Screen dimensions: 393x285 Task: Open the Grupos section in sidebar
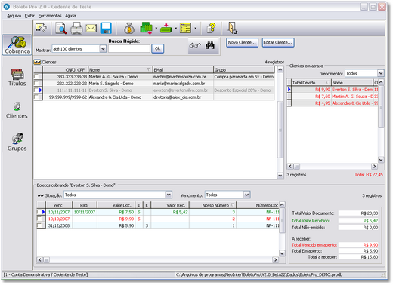pos(17,142)
